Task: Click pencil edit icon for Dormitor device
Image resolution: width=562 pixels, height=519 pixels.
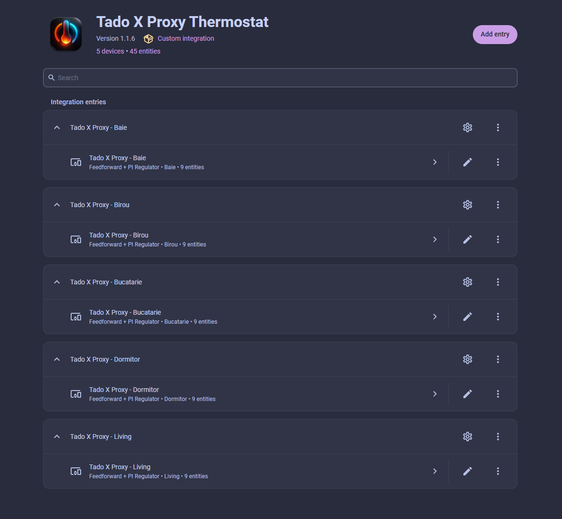Action: (x=467, y=394)
